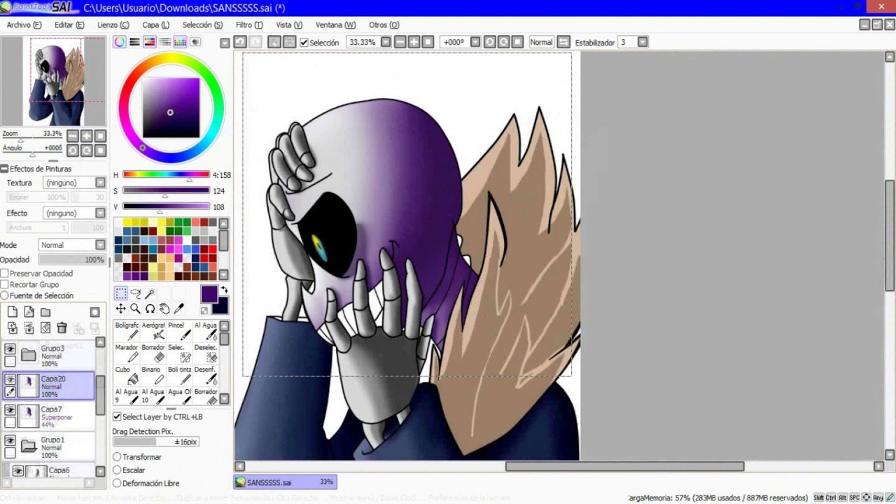This screenshot has height=504, width=896.
Task: Open the Textura dropdown
Action: tap(100, 183)
